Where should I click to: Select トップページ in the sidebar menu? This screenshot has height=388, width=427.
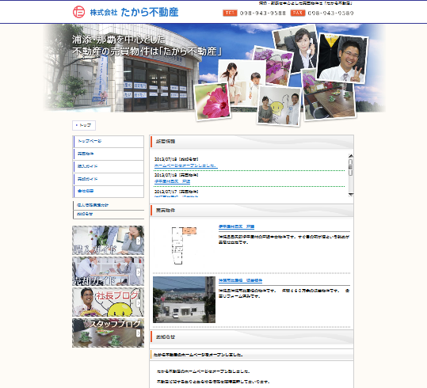109,141
